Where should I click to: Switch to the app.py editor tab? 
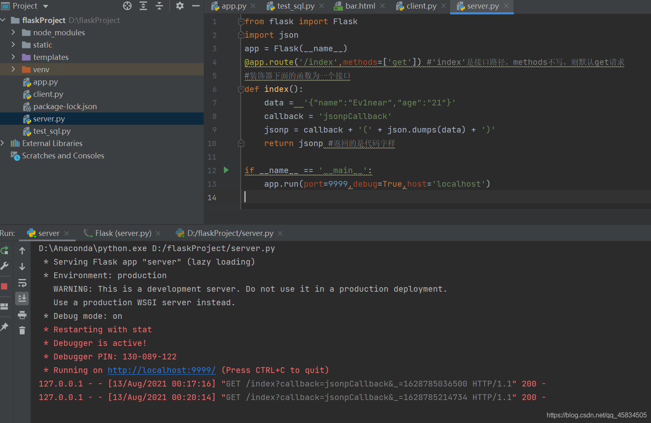(234, 6)
